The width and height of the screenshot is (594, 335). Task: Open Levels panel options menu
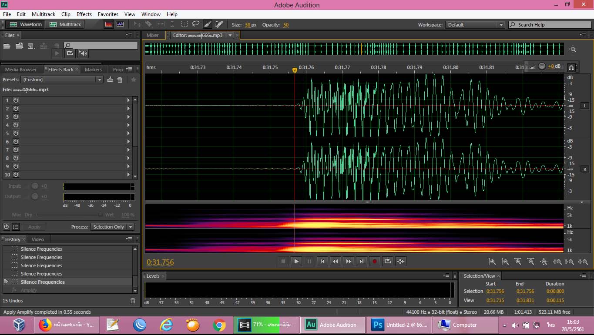point(446,275)
